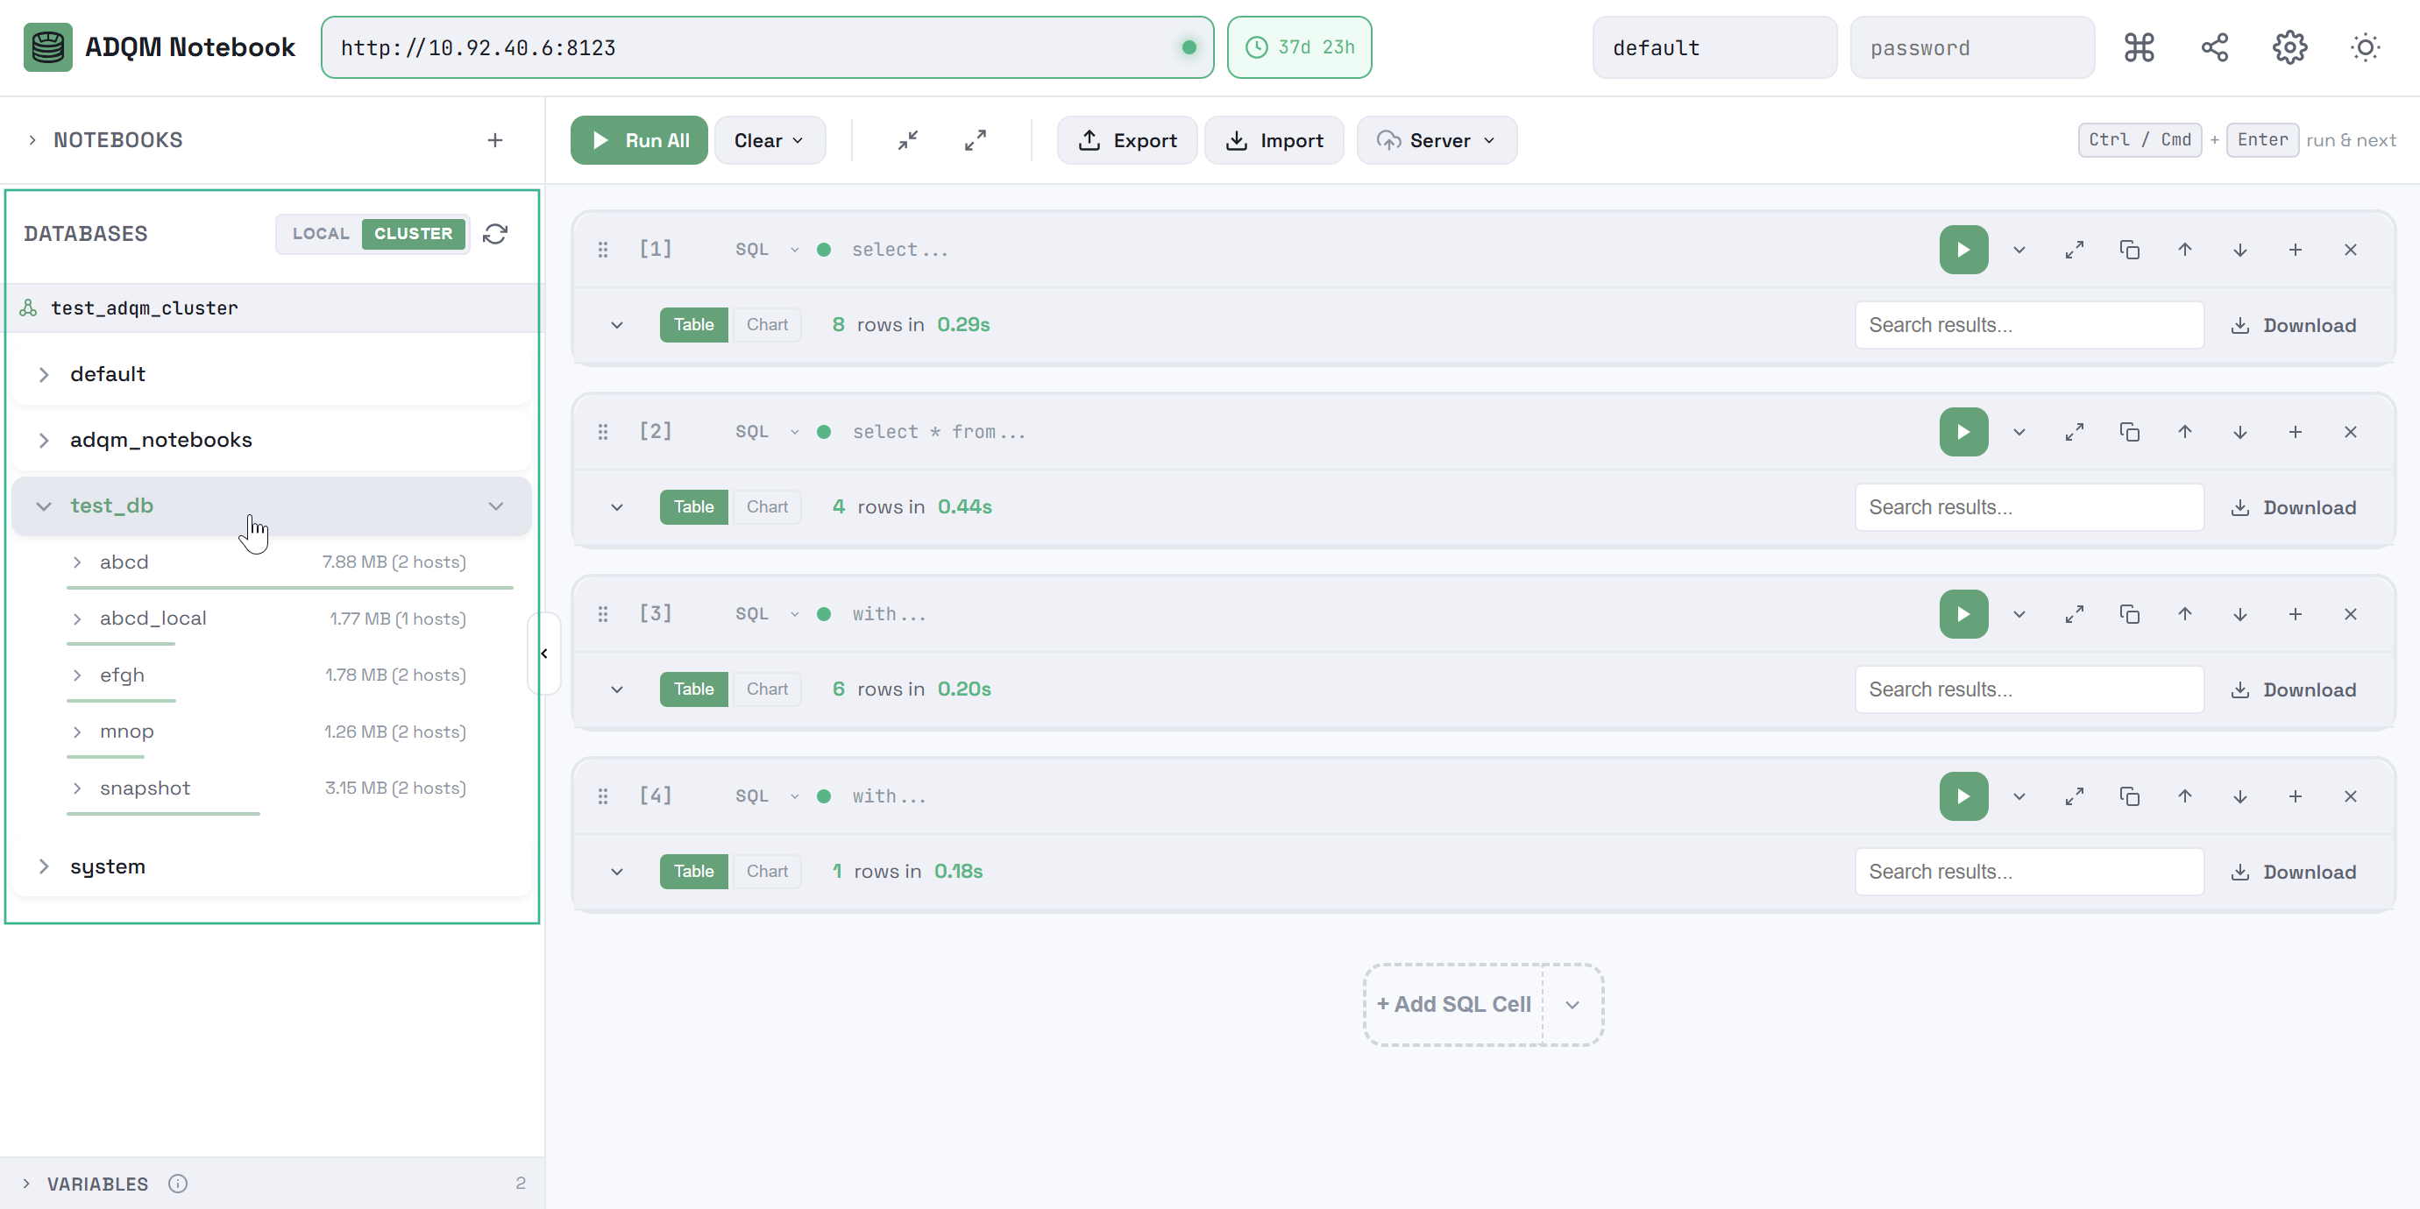Open the Server dropdown menu
This screenshot has height=1209, width=2420.
(1436, 140)
